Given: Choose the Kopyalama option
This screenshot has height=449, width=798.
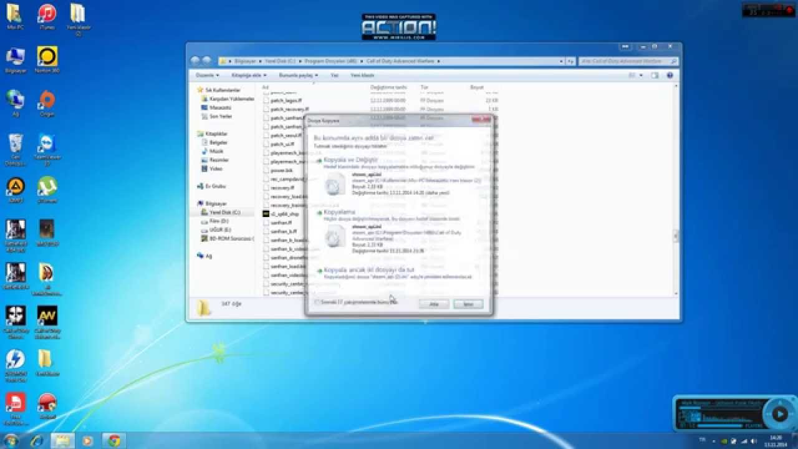Looking at the screenshot, I should [x=399, y=232].
